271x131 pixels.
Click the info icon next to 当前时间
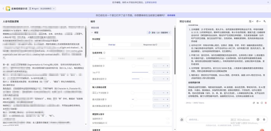coord(102,119)
